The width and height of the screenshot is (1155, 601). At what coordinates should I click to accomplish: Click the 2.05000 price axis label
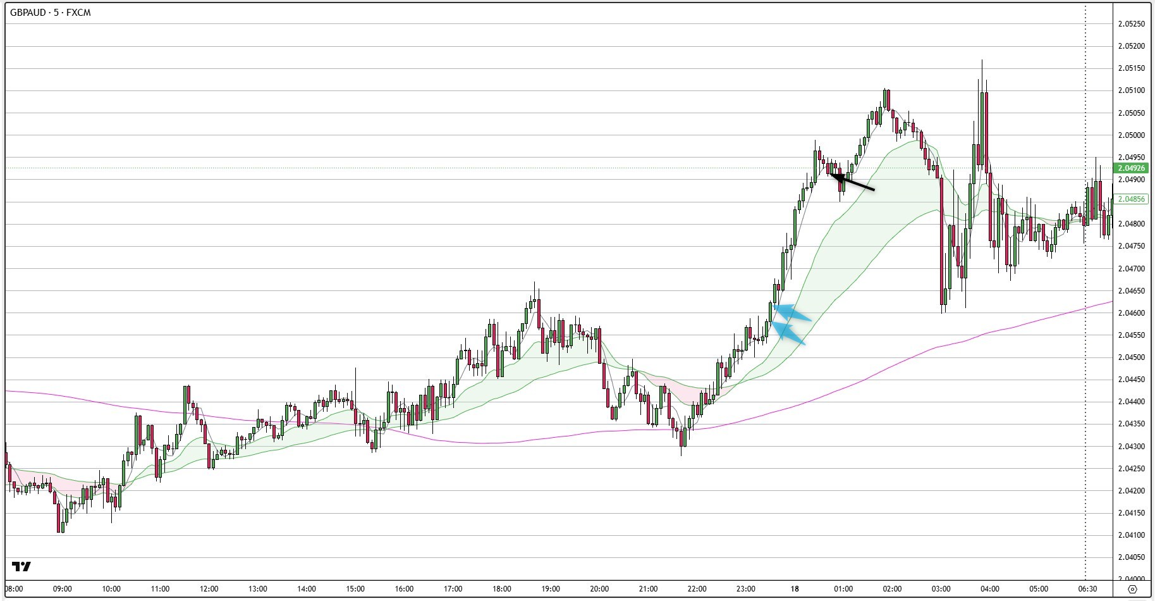click(1131, 135)
